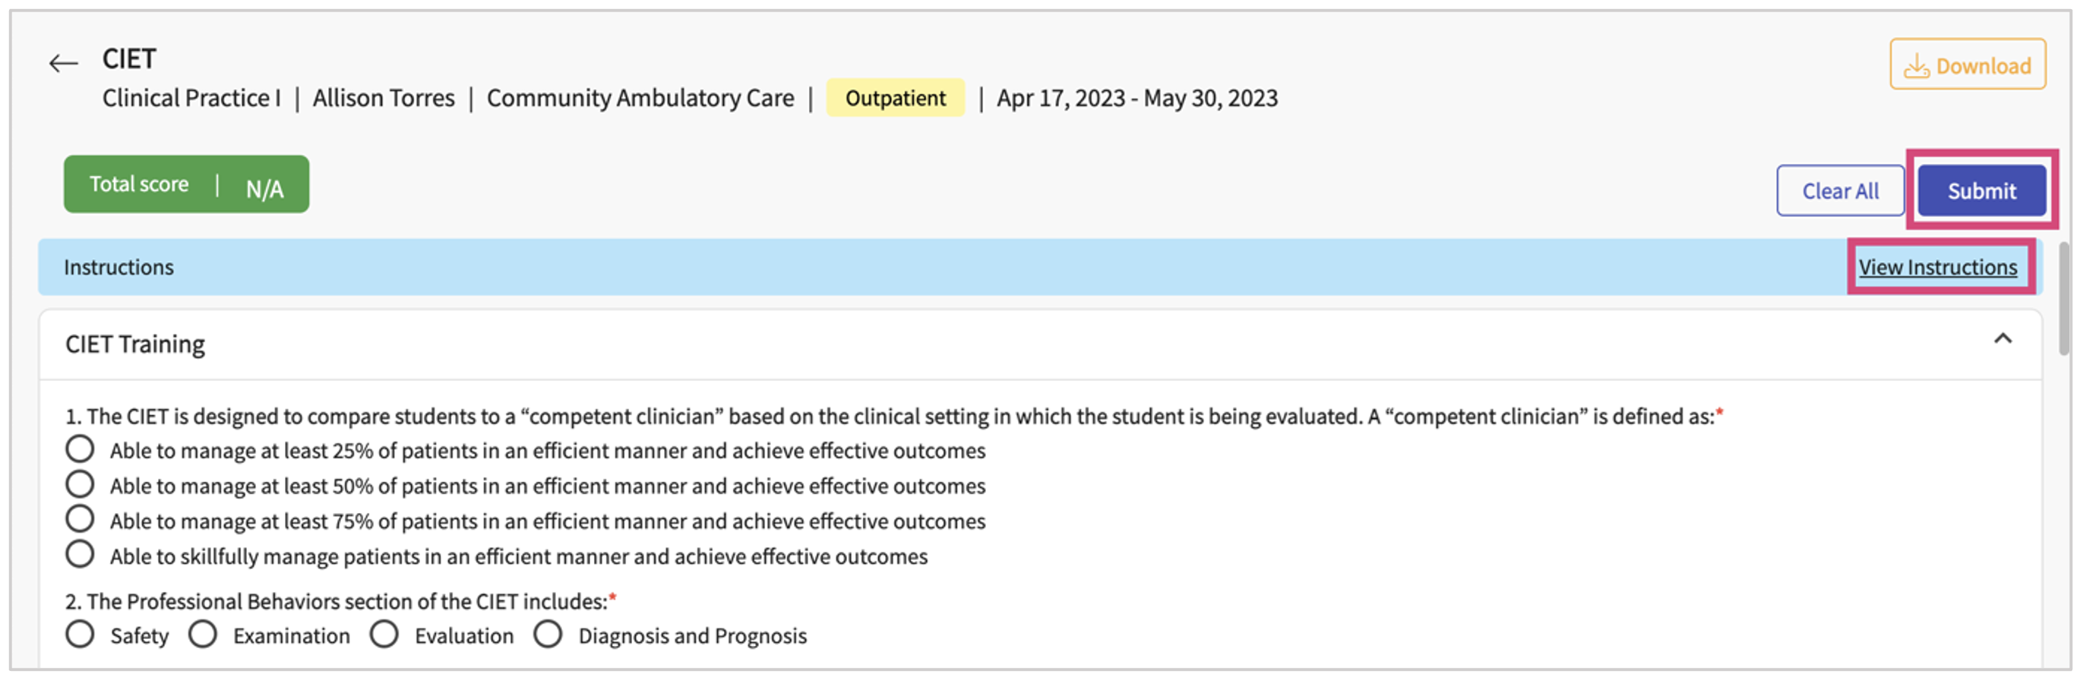This screenshot has height=680, width=2080.
Task: Select the skillfully manage patients option
Action: [80, 554]
